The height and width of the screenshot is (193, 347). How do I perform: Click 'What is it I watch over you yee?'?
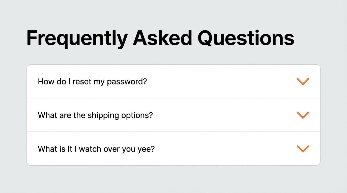(x=96, y=149)
